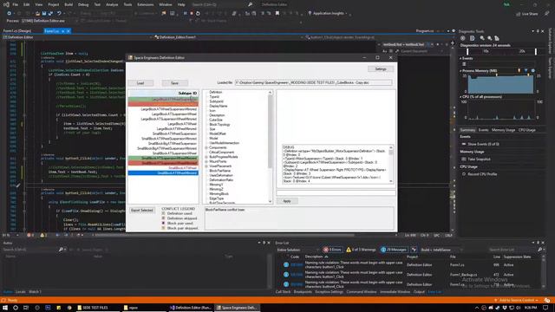
Task: Click the Export Selected button
Action: click(142, 211)
